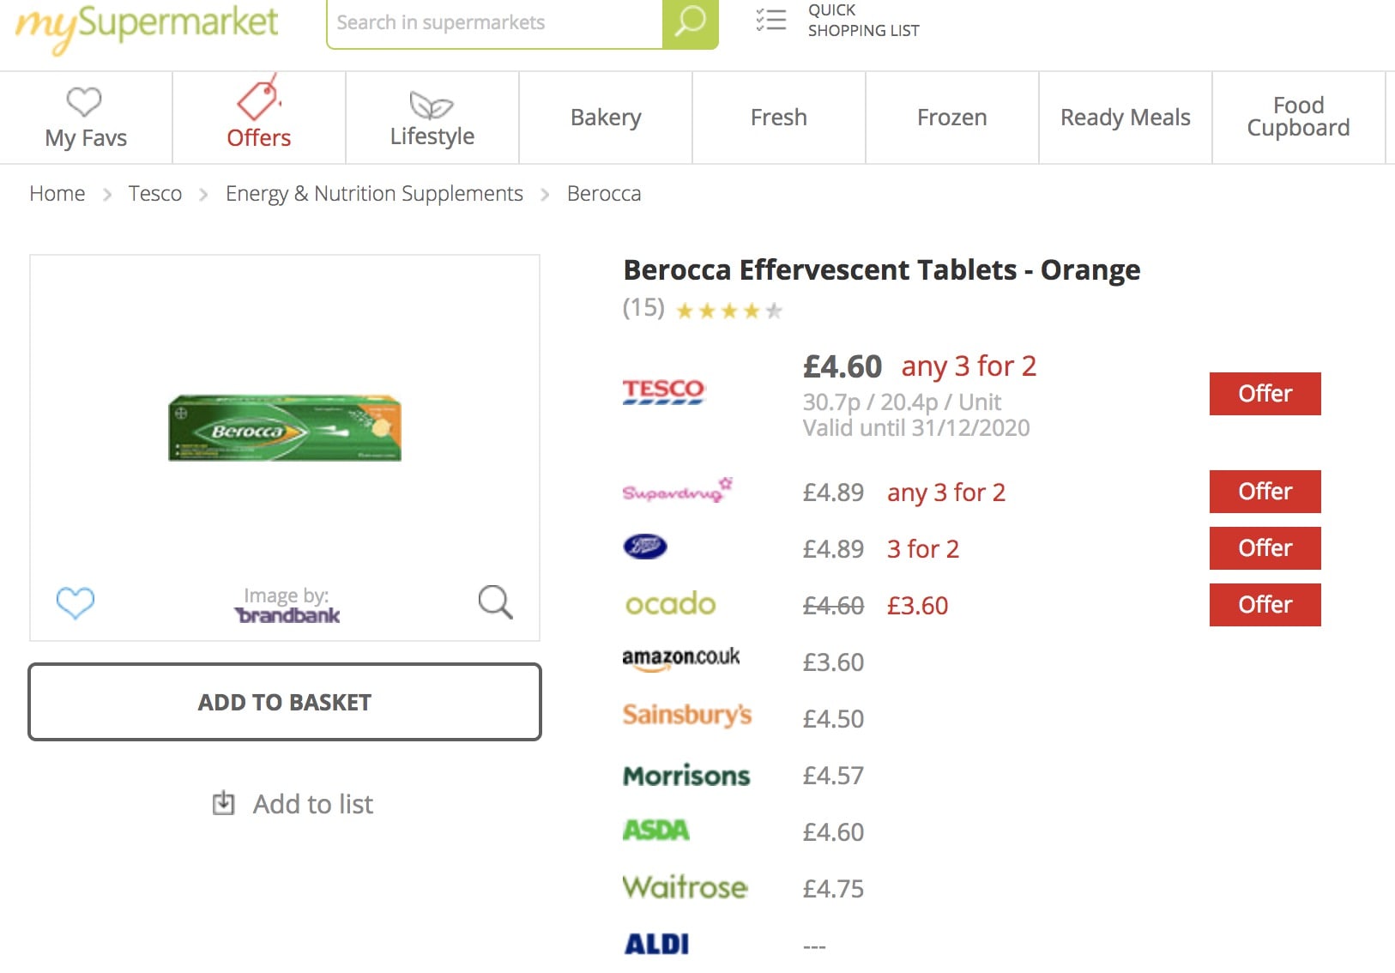
Task: Click the Offer button for Ocado
Action: pos(1265,605)
